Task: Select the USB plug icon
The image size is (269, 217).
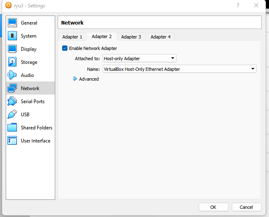Action: (12, 114)
